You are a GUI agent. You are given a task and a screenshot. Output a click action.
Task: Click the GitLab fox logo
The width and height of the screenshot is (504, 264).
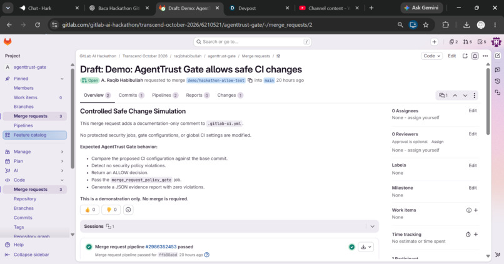coord(8,41)
